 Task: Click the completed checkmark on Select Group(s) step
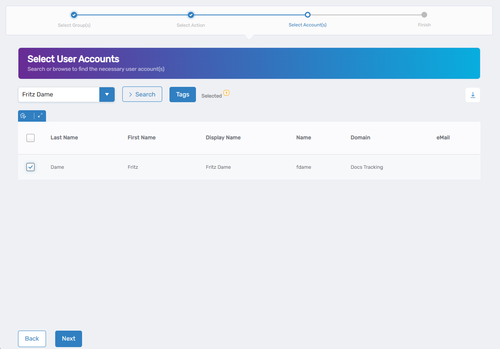click(74, 15)
